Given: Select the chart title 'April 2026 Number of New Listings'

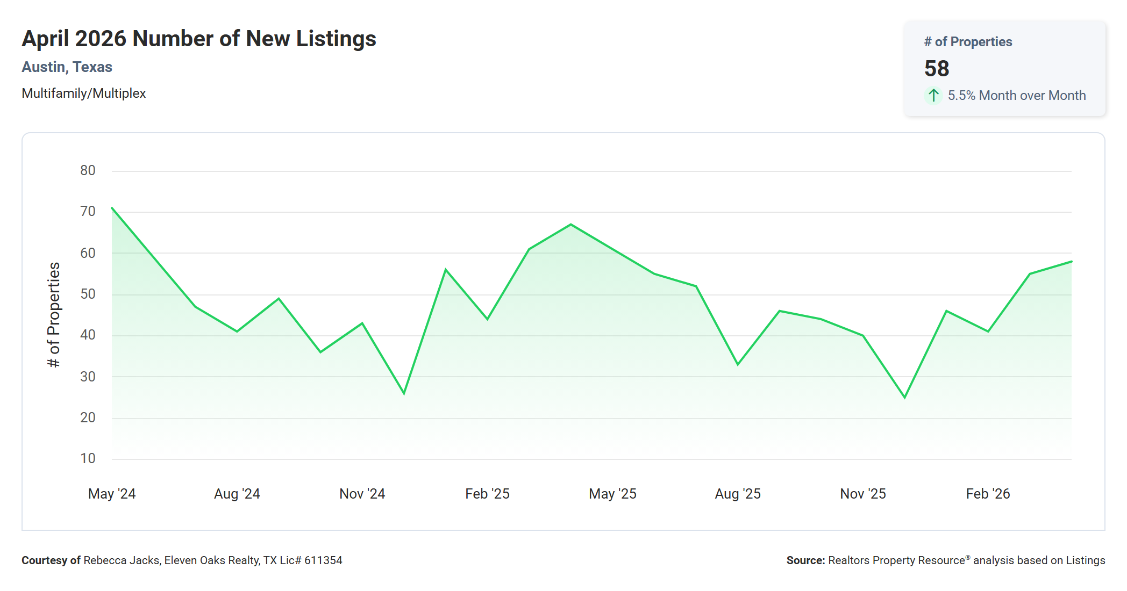Looking at the screenshot, I should [199, 39].
